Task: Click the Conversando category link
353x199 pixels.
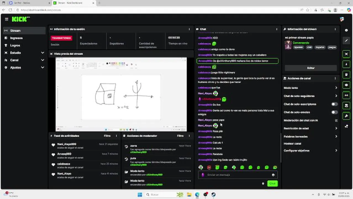Action: [x=301, y=43]
